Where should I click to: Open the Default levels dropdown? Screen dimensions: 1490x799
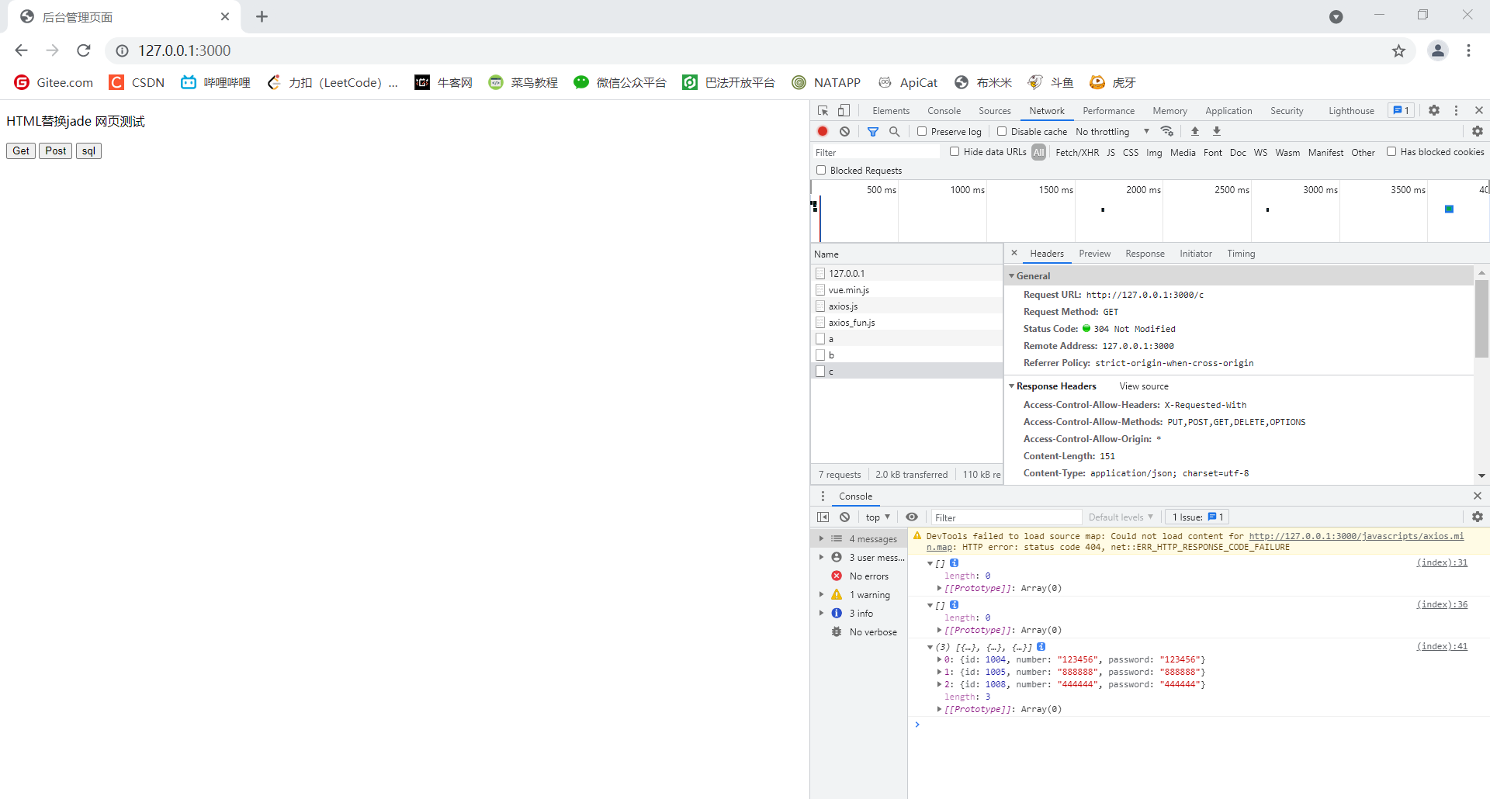click(1121, 517)
